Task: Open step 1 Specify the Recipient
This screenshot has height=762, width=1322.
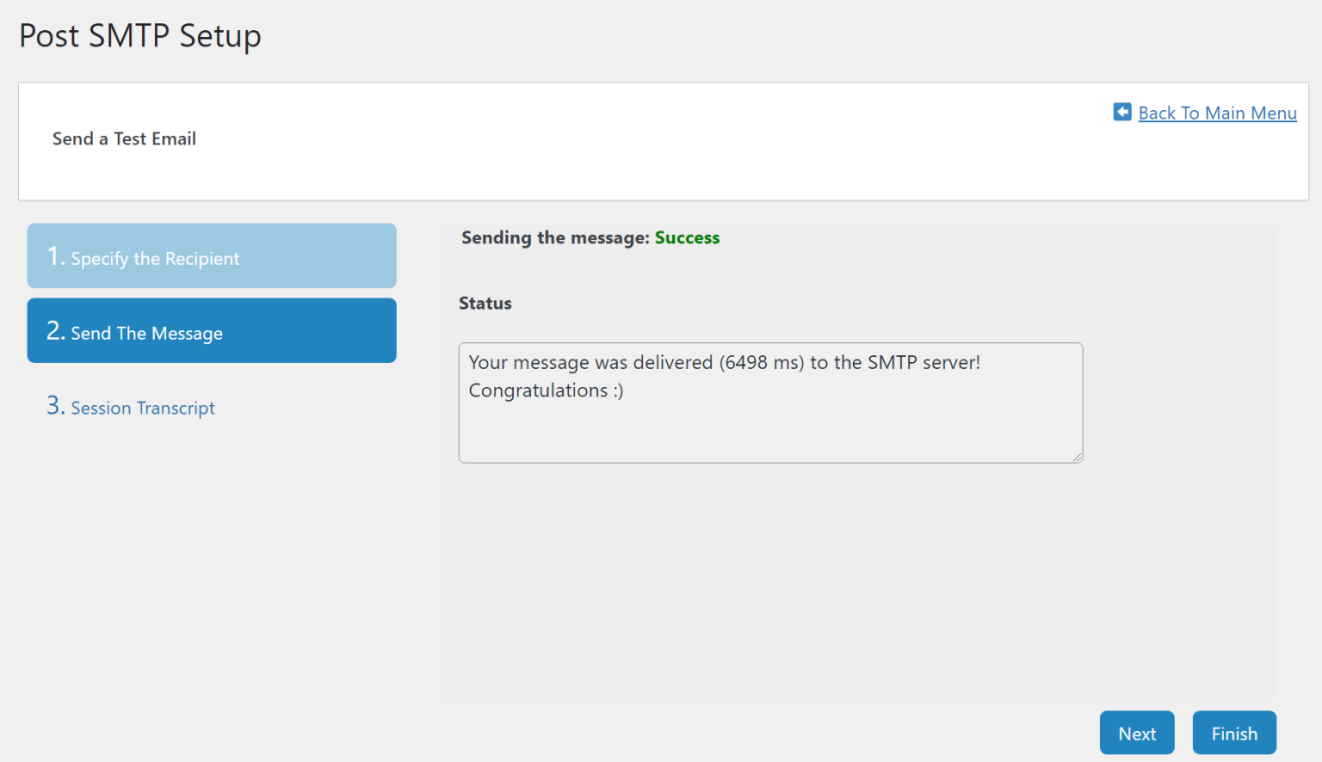Action: coord(211,255)
